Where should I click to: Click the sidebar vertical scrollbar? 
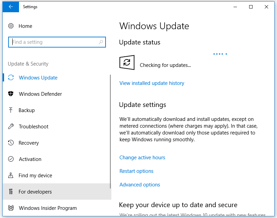click(110, 131)
